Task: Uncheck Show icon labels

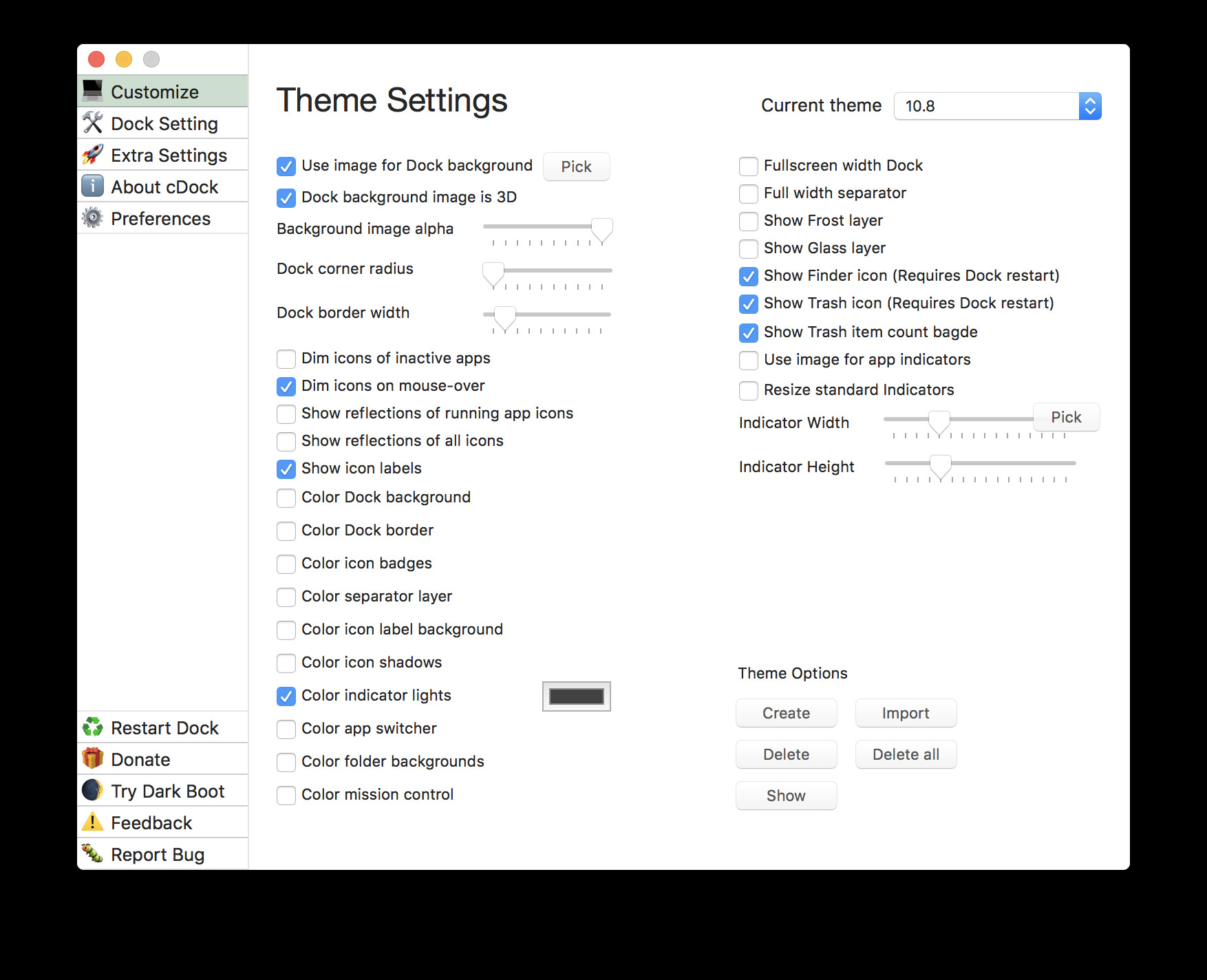Action: tap(286, 469)
